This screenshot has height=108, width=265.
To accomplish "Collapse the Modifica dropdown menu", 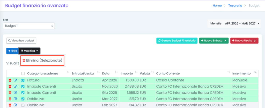I will [x=29, y=51].
